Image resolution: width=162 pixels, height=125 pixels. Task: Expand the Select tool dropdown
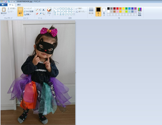20,15
